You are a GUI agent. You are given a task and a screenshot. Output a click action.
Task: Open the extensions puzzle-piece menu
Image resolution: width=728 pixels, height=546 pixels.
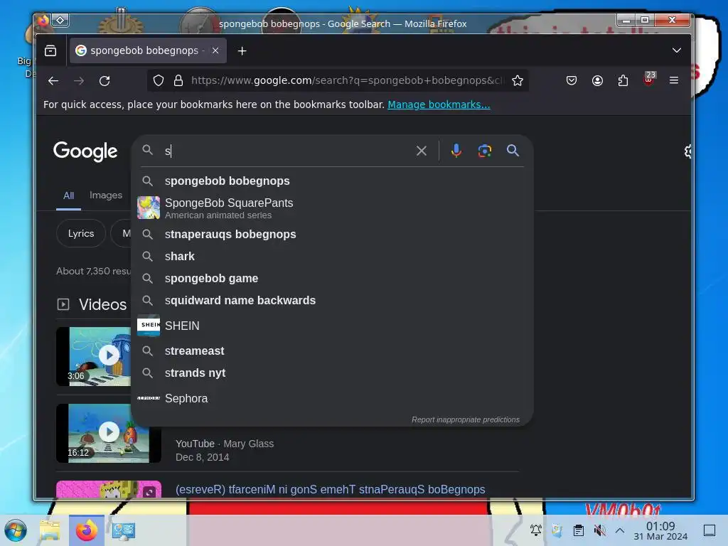[x=623, y=81]
